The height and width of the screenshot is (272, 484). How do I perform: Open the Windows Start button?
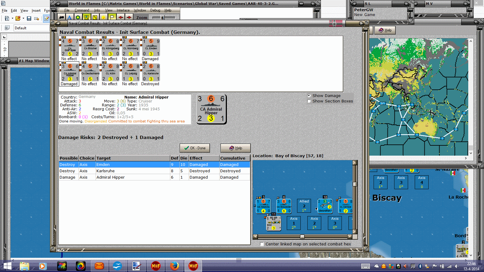tap(7, 266)
